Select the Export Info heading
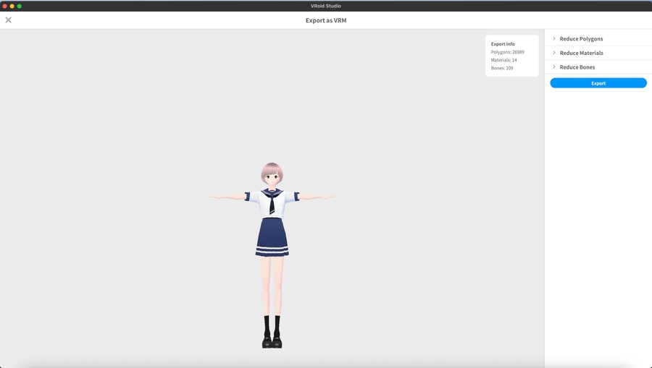This screenshot has width=652, height=368. (x=503, y=44)
